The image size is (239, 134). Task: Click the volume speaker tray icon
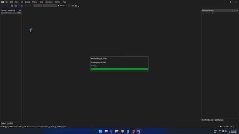[223, 131]
